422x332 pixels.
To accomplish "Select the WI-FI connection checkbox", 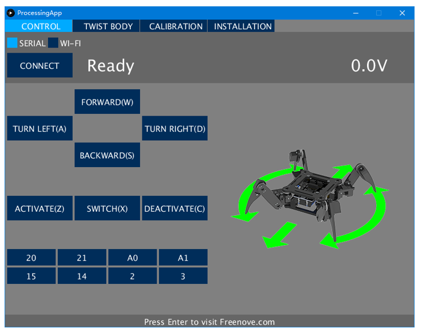I will click(x=53, y=43).
